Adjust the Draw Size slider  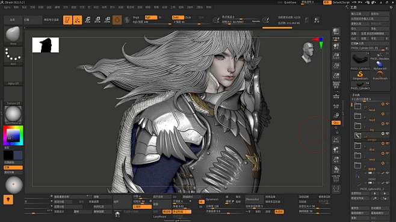(x=240, y=22)
